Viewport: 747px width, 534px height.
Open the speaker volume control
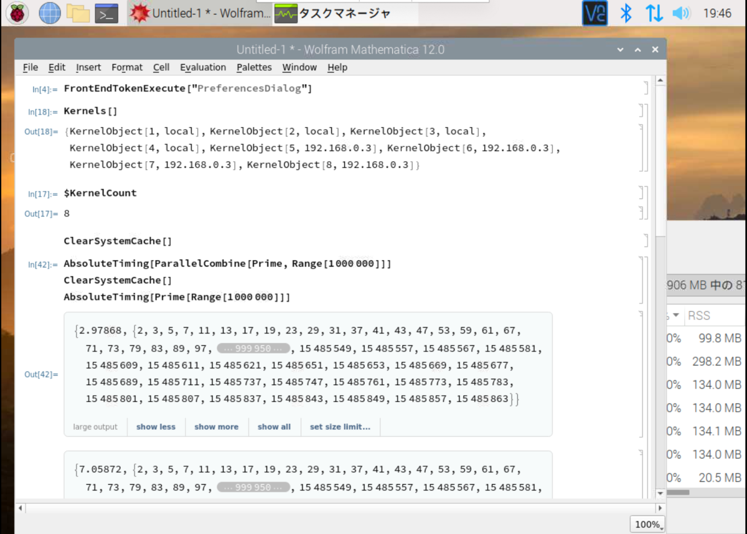coord(682,13)
